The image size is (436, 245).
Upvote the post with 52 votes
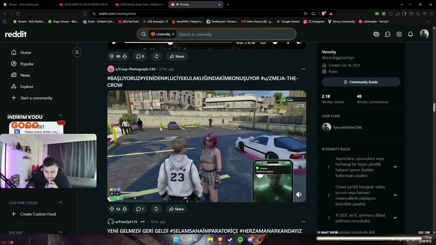point(112,209)
